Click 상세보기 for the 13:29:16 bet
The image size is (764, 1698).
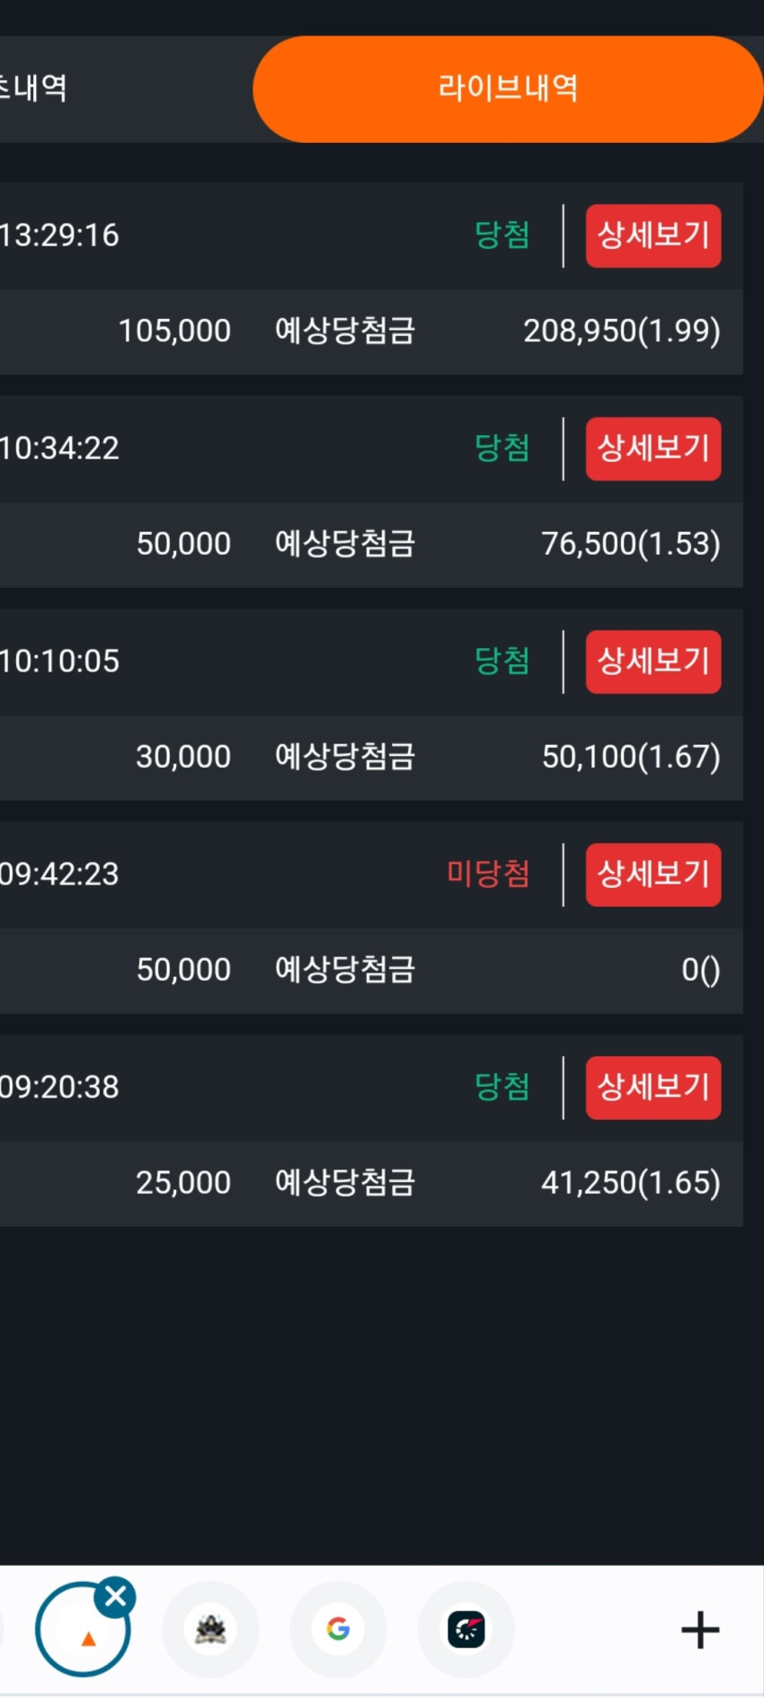[653, 236]
